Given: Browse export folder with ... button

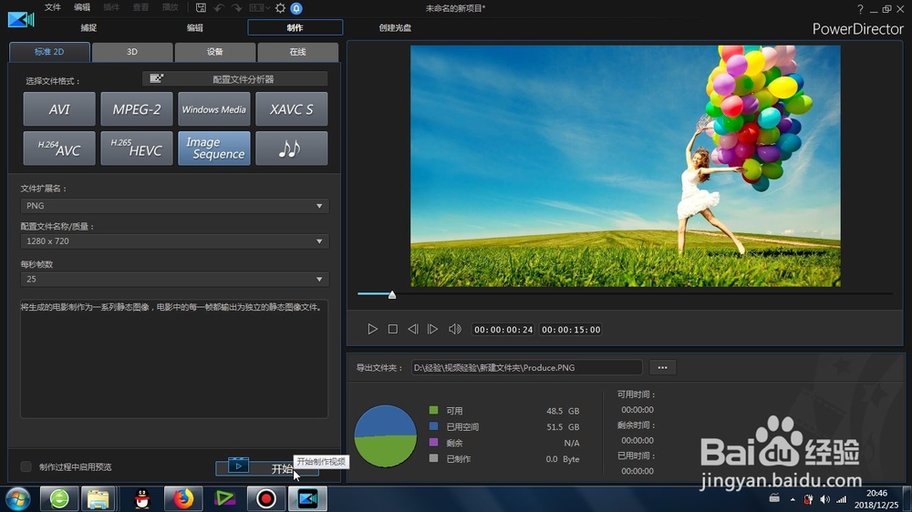Looking at the screenshot, I should [662, 367].
